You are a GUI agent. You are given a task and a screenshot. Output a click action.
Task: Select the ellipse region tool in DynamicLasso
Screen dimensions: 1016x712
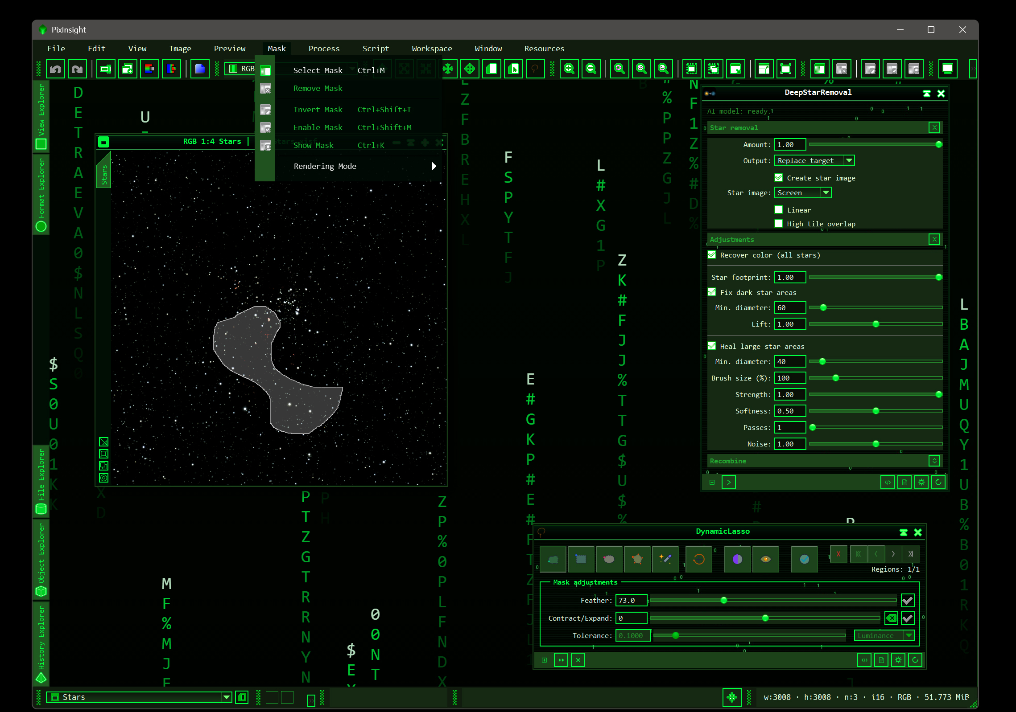point(609,559)
